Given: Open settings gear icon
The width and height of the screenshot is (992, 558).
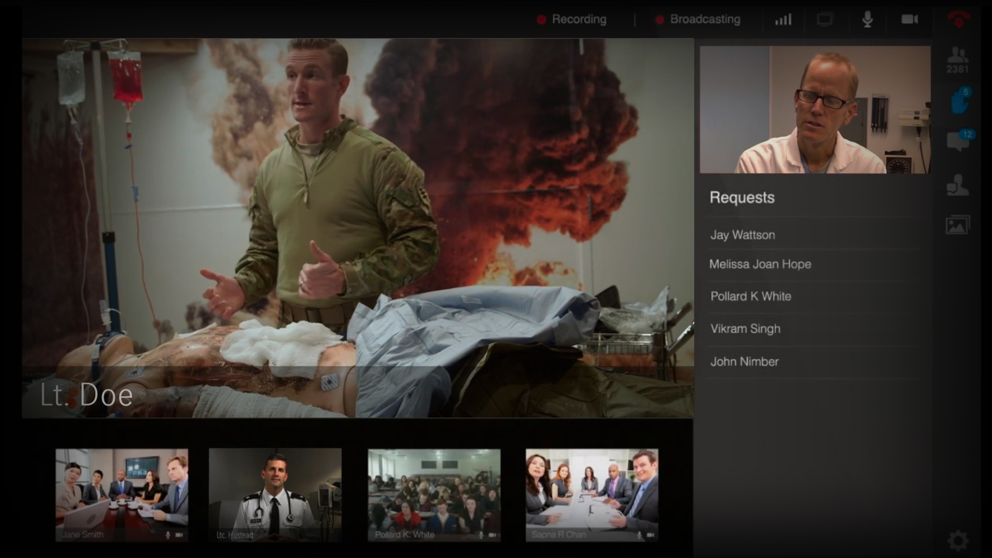Looking at the screenshot, I should click(x=958, y=540).
